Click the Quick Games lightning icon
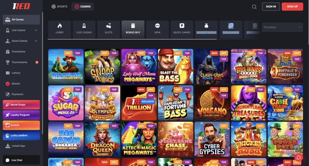 (182, 26)
